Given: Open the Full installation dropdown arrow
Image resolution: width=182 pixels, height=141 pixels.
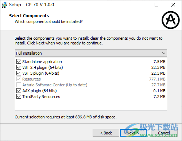Looking at the screenshot, I should (x=164, y=53).
